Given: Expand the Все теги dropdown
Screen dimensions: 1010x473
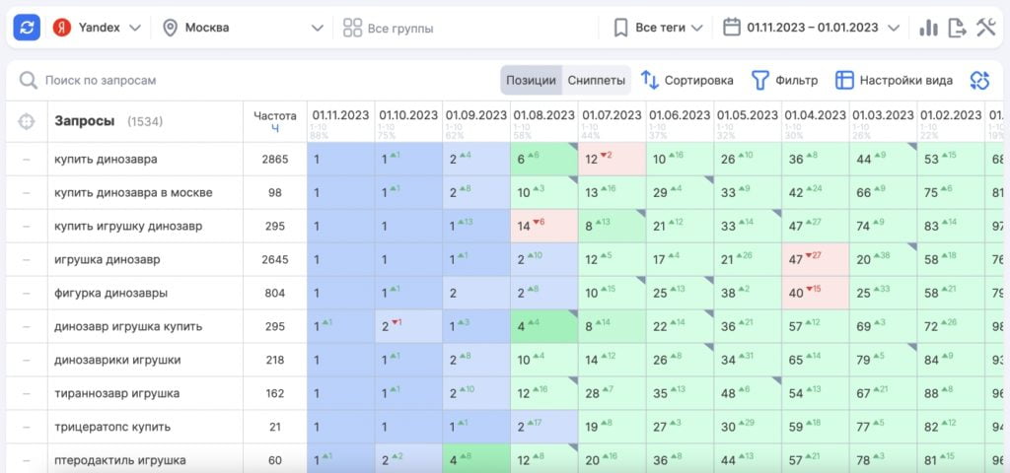Looking at the screenshot, I should tap(658, 28).
